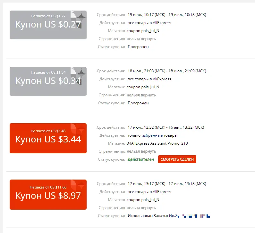255x233 pixels.
Task: Click store name 04AliExpress Assistant Promo_210
Action: pos(157,143)
